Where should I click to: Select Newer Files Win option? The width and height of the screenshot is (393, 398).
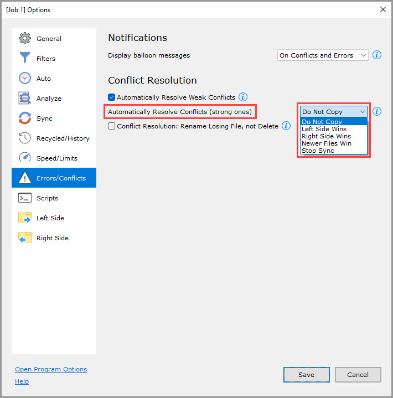point(327,143)
